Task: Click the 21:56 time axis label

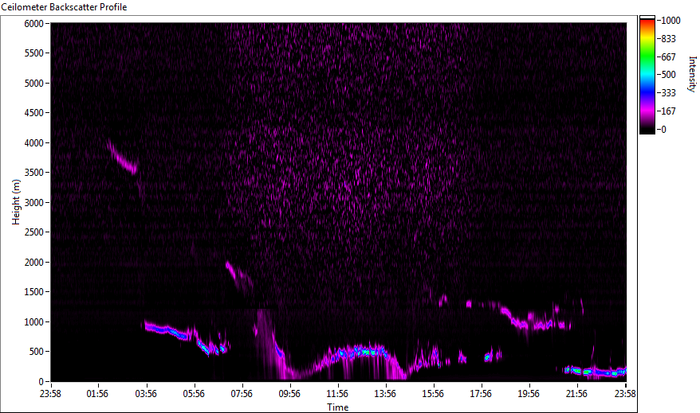Action: [x=576, y=394]
